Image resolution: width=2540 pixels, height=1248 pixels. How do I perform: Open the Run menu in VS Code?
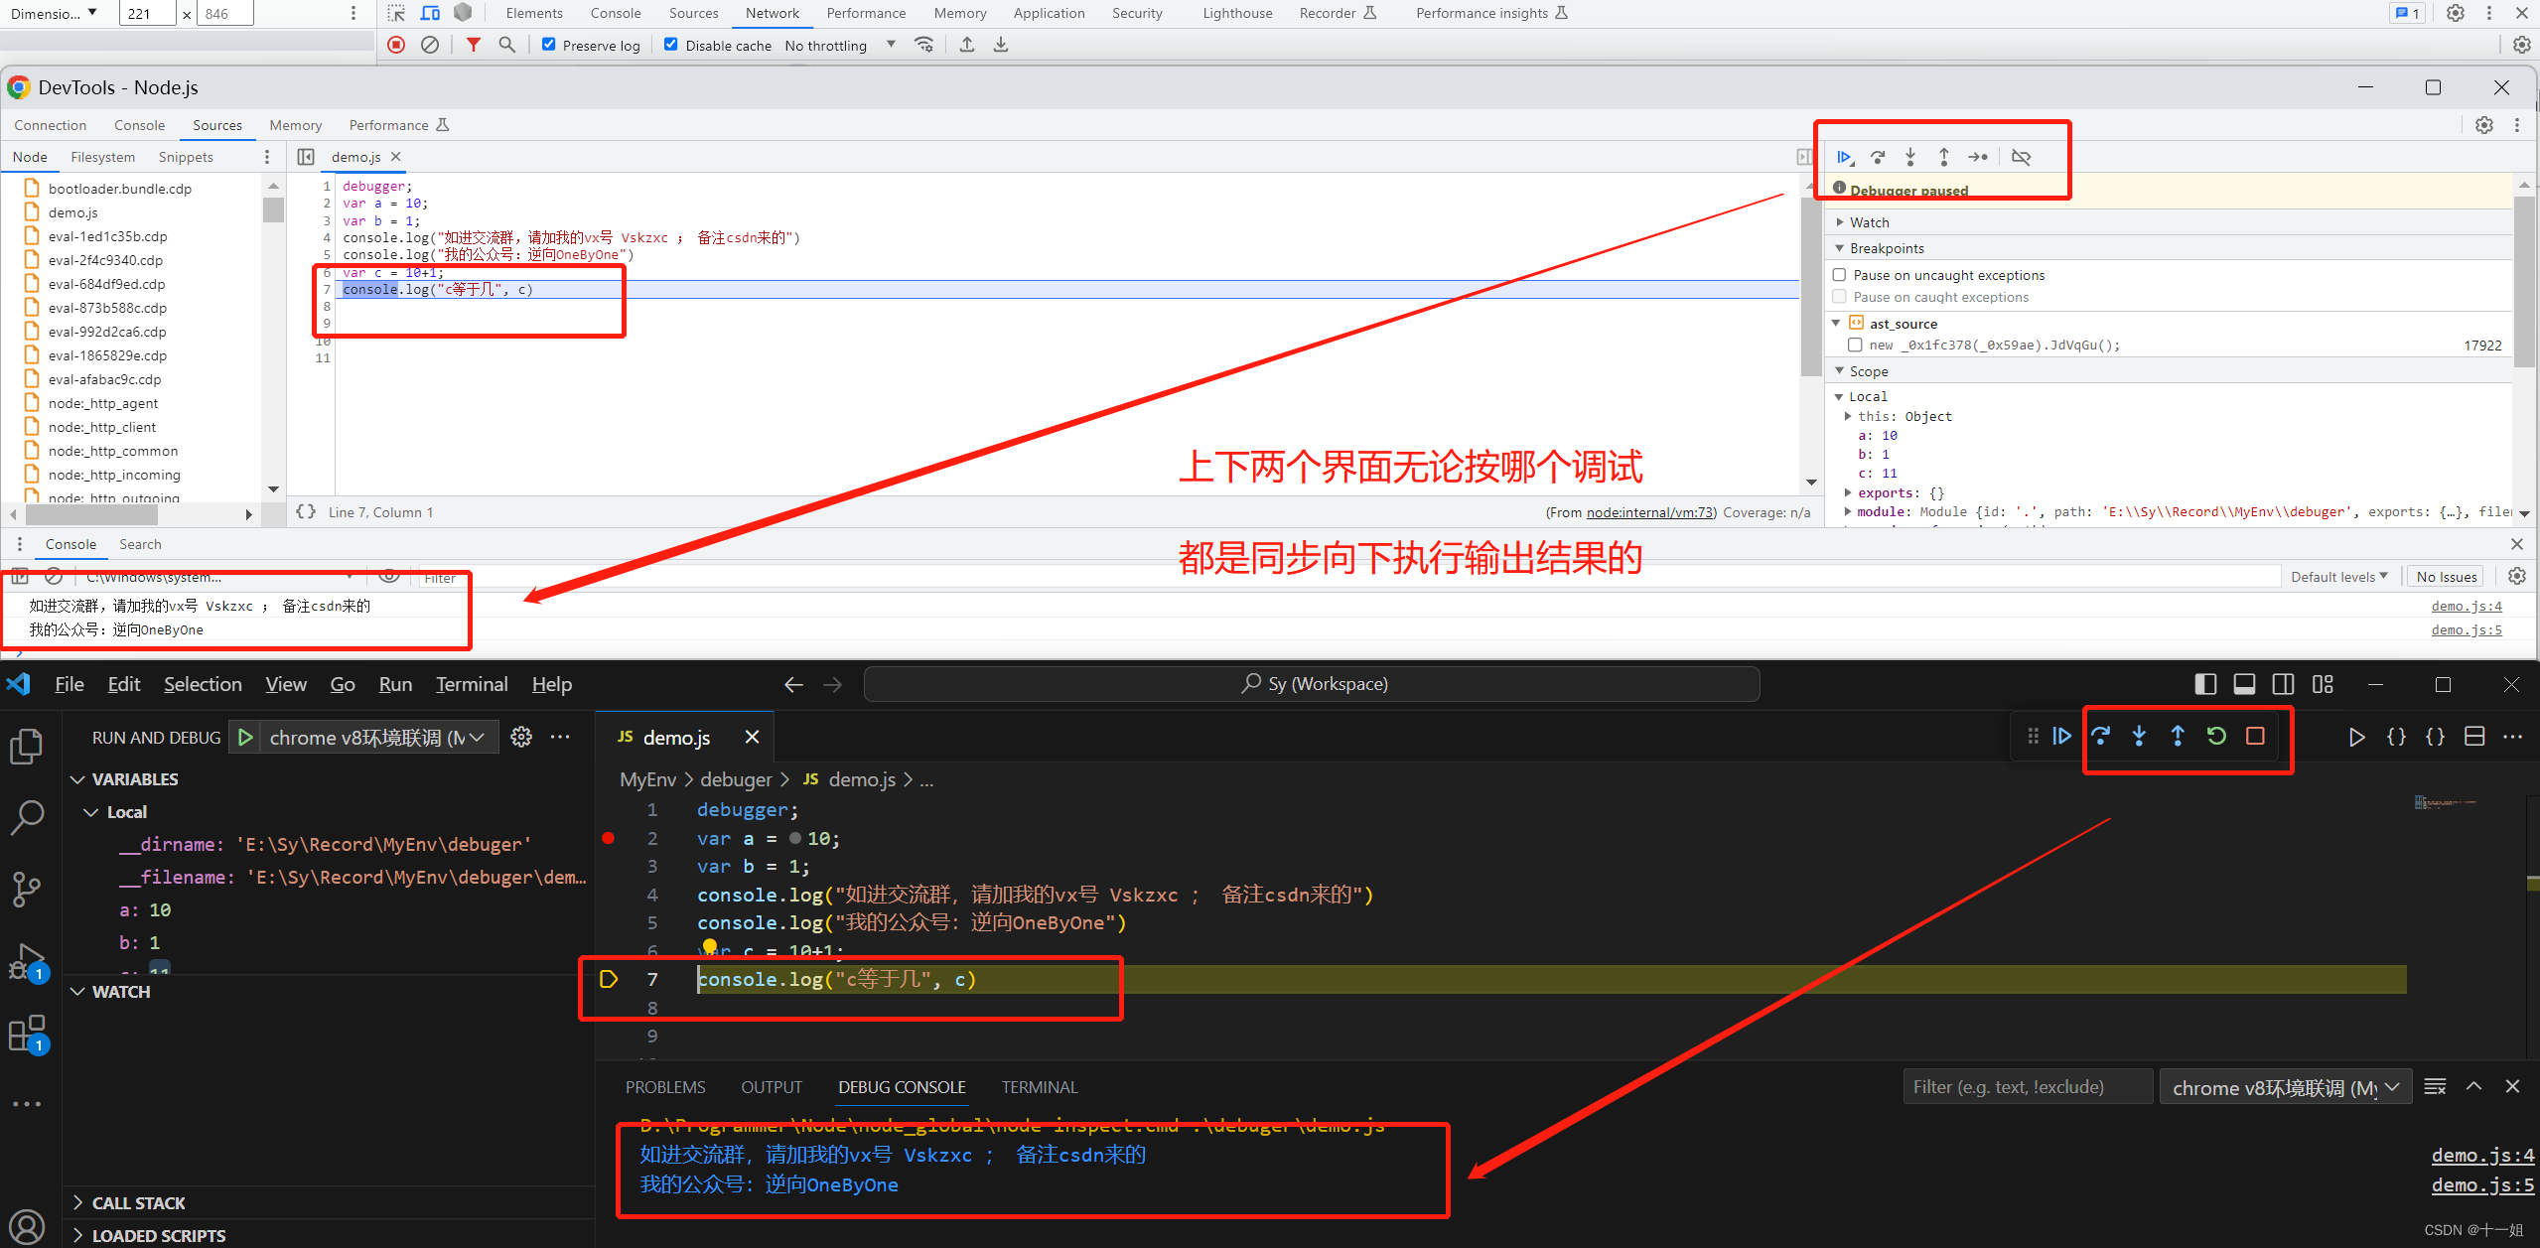[x=395, y=684]
